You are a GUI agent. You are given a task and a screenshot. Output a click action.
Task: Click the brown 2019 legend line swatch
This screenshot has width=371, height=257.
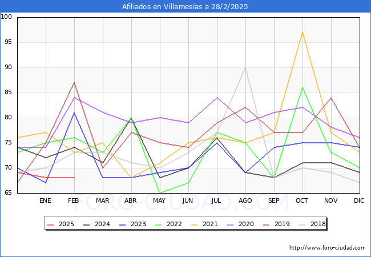pos(267,224)
